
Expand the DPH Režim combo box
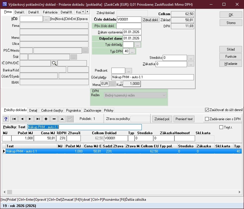(x=164, y=95)
